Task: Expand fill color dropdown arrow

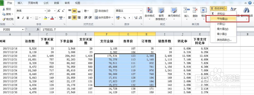Action: [49, 18]
